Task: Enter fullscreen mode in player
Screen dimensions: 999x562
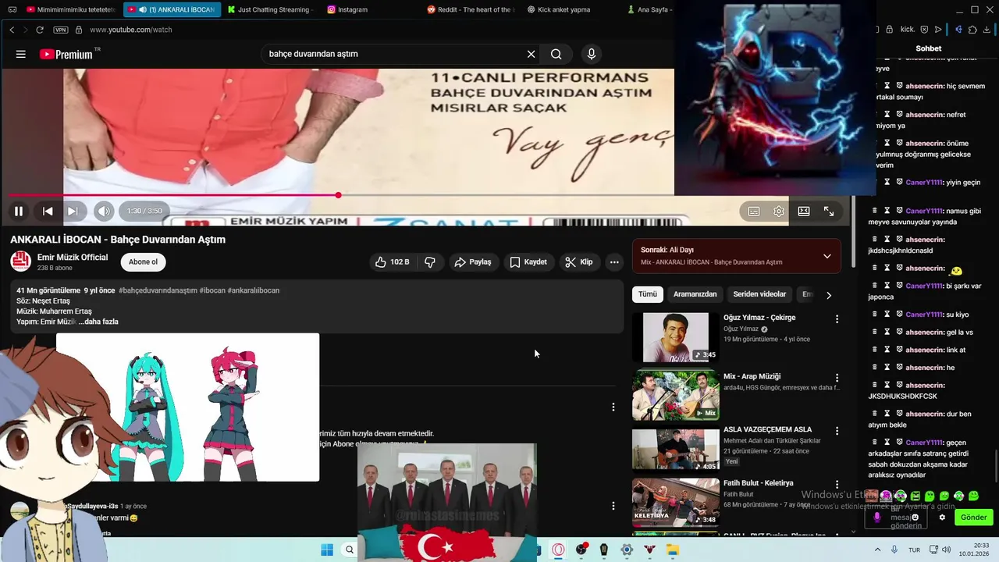Action: click(829, 211)
